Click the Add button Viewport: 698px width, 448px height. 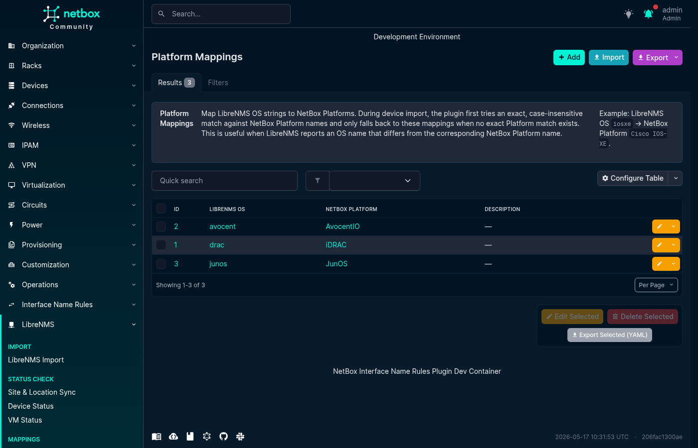pos(569,57)
